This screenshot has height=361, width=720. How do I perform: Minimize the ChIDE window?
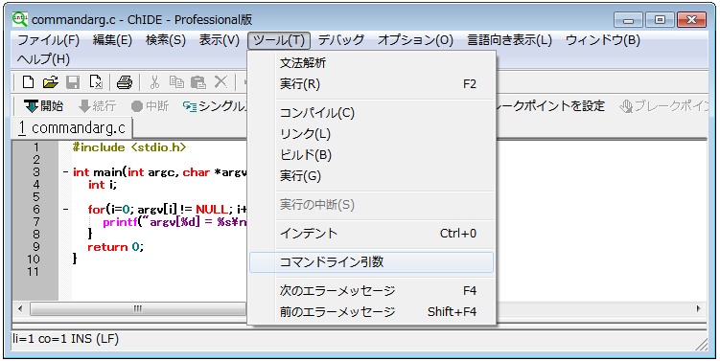[628, 20]
